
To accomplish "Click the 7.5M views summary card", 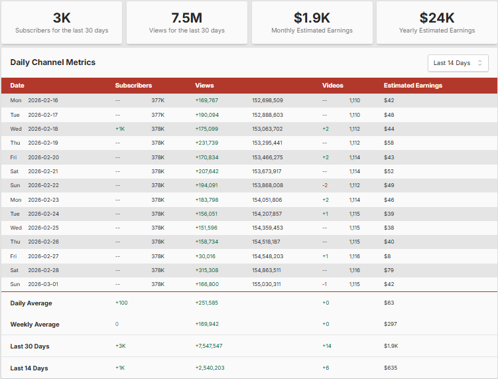I will point(186,23).
